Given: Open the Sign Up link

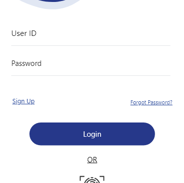Looking at the screenshot, I should 24,101.
